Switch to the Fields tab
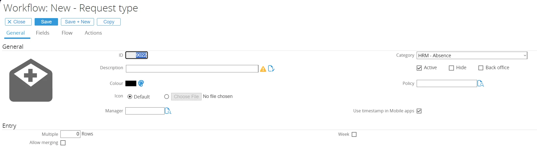The height and width of the screenshot is (148, 537). pyautogui.click(x=43, y=33)
